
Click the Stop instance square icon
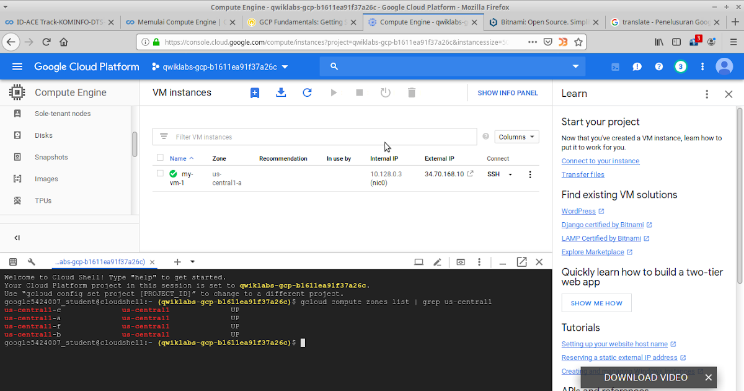(x=359, y=92)
